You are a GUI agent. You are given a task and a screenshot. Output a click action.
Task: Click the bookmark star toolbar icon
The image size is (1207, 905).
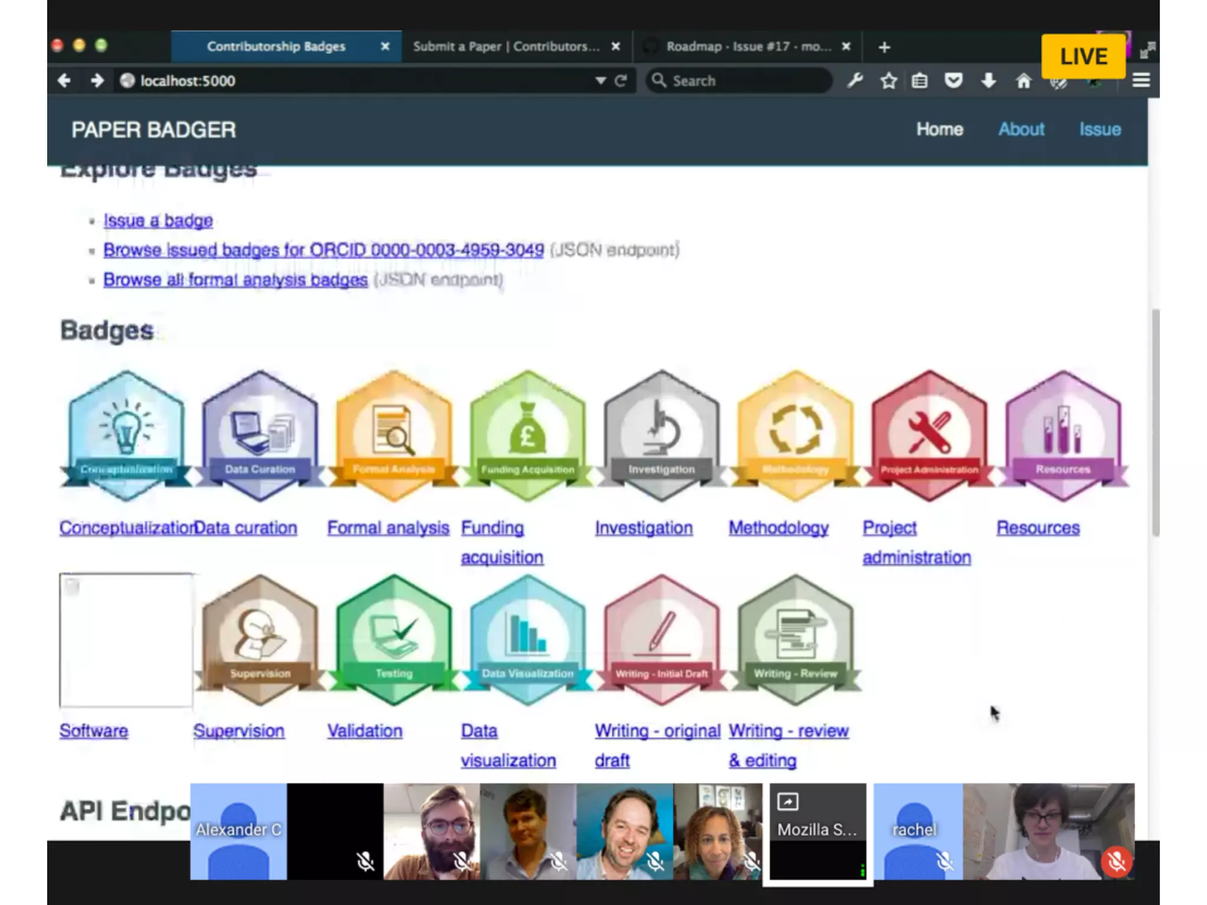[888, 81]
